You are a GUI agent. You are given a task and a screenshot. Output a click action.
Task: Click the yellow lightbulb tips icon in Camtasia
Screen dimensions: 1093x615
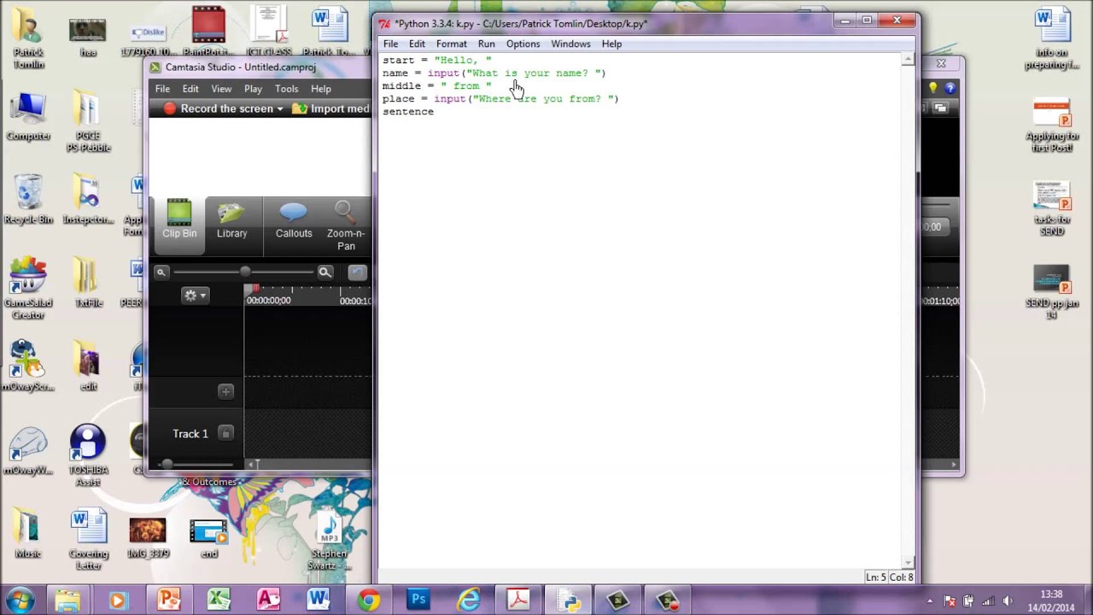(933, 88)
